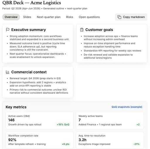Click the QoQ snapshots (example) badge

[x=127, y=107]
